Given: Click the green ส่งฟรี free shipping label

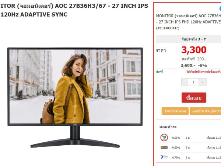Looking at the screenshot, I should click(x=159, y=72).
